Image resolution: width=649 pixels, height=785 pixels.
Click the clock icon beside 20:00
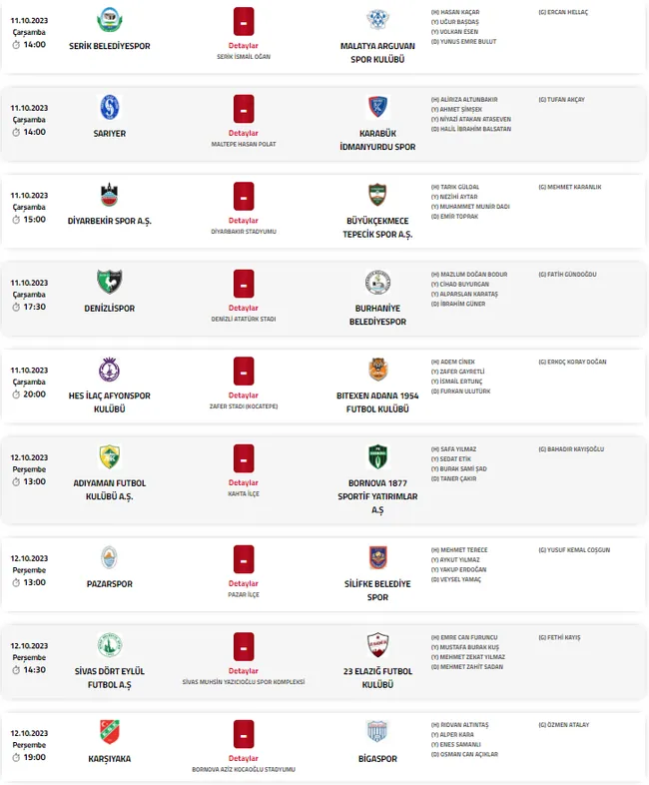(16, 394)
